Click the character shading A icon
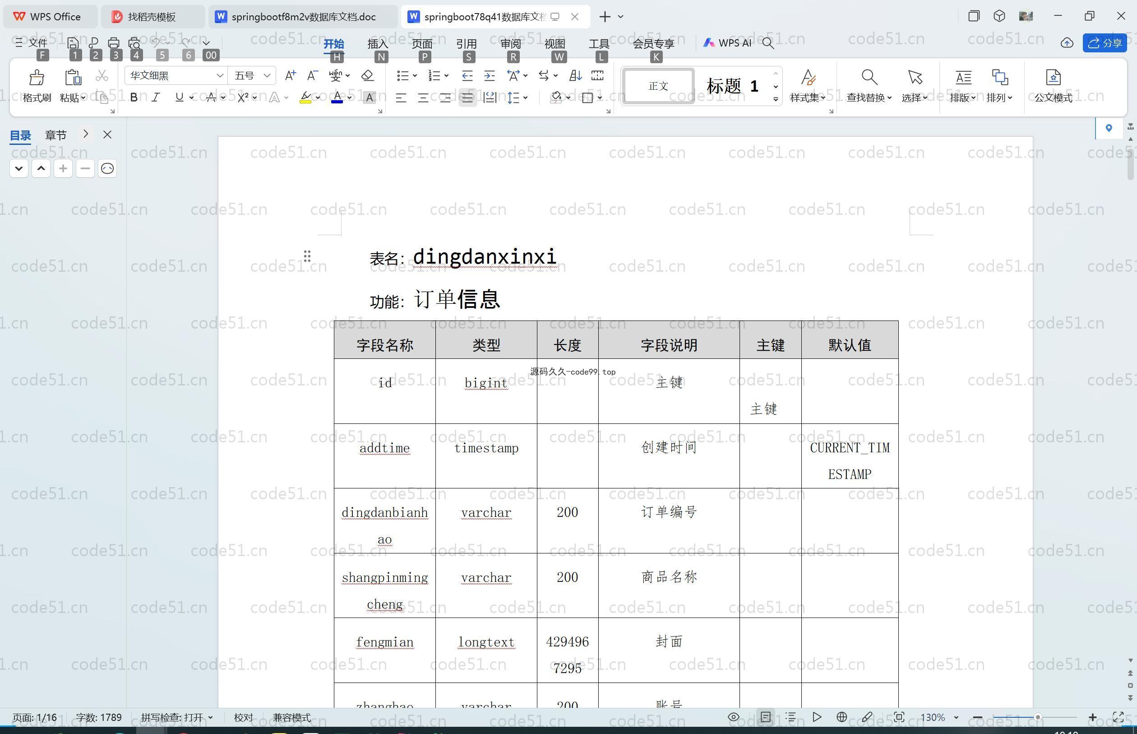Viewport: 1137px width, 734px height. (x=369, y=98)
